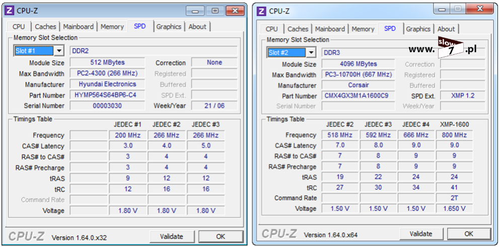Click the JEDEC #1 column header
This screenshot has height=247, width=499.
click(127, 124)
